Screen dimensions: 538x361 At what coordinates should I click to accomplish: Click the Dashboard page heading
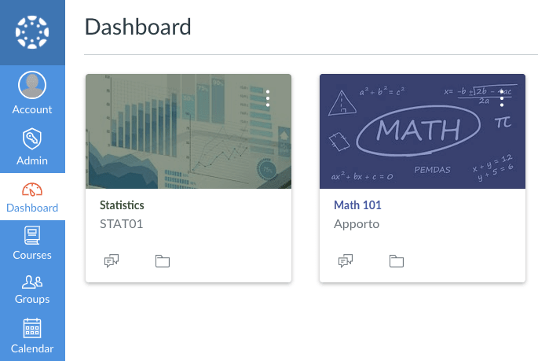(x=137, y=27)
